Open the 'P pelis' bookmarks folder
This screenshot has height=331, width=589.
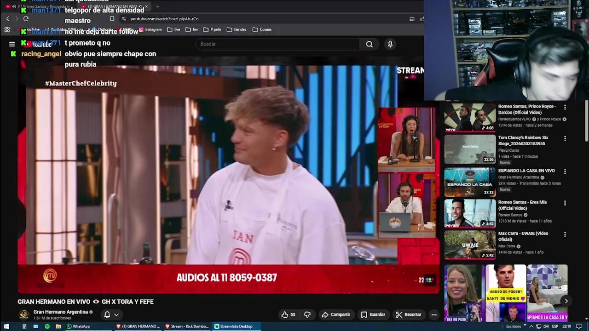coord(212,29)
